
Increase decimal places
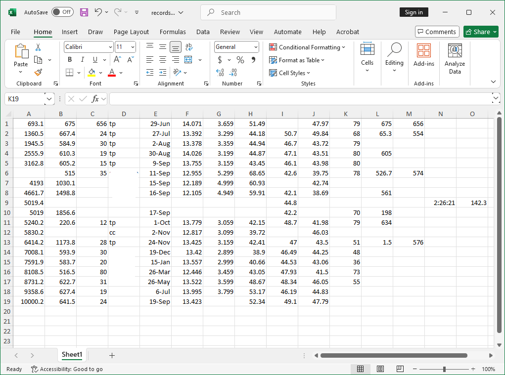(220, 72)
